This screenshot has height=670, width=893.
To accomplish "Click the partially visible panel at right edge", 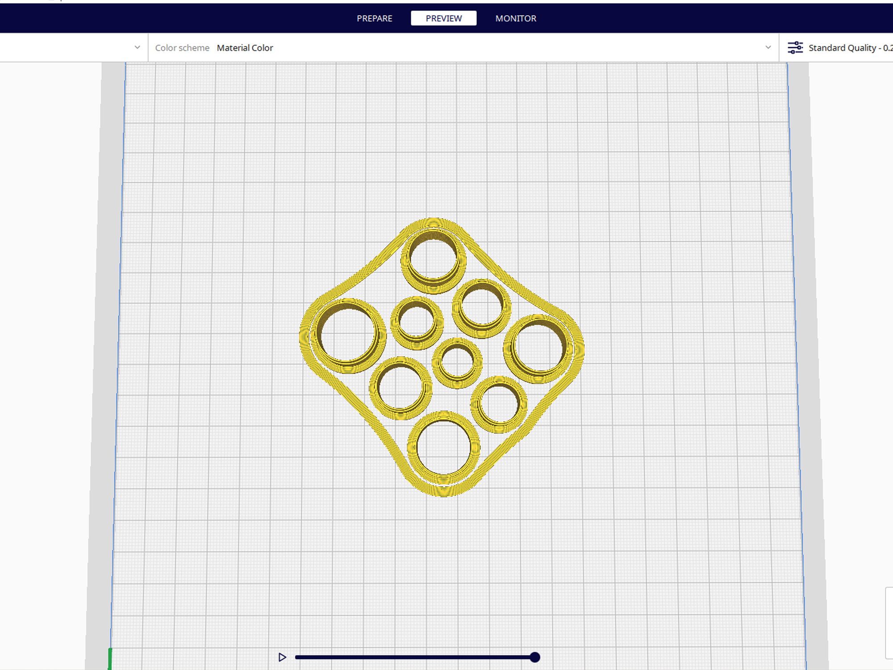I will point(889,623).
